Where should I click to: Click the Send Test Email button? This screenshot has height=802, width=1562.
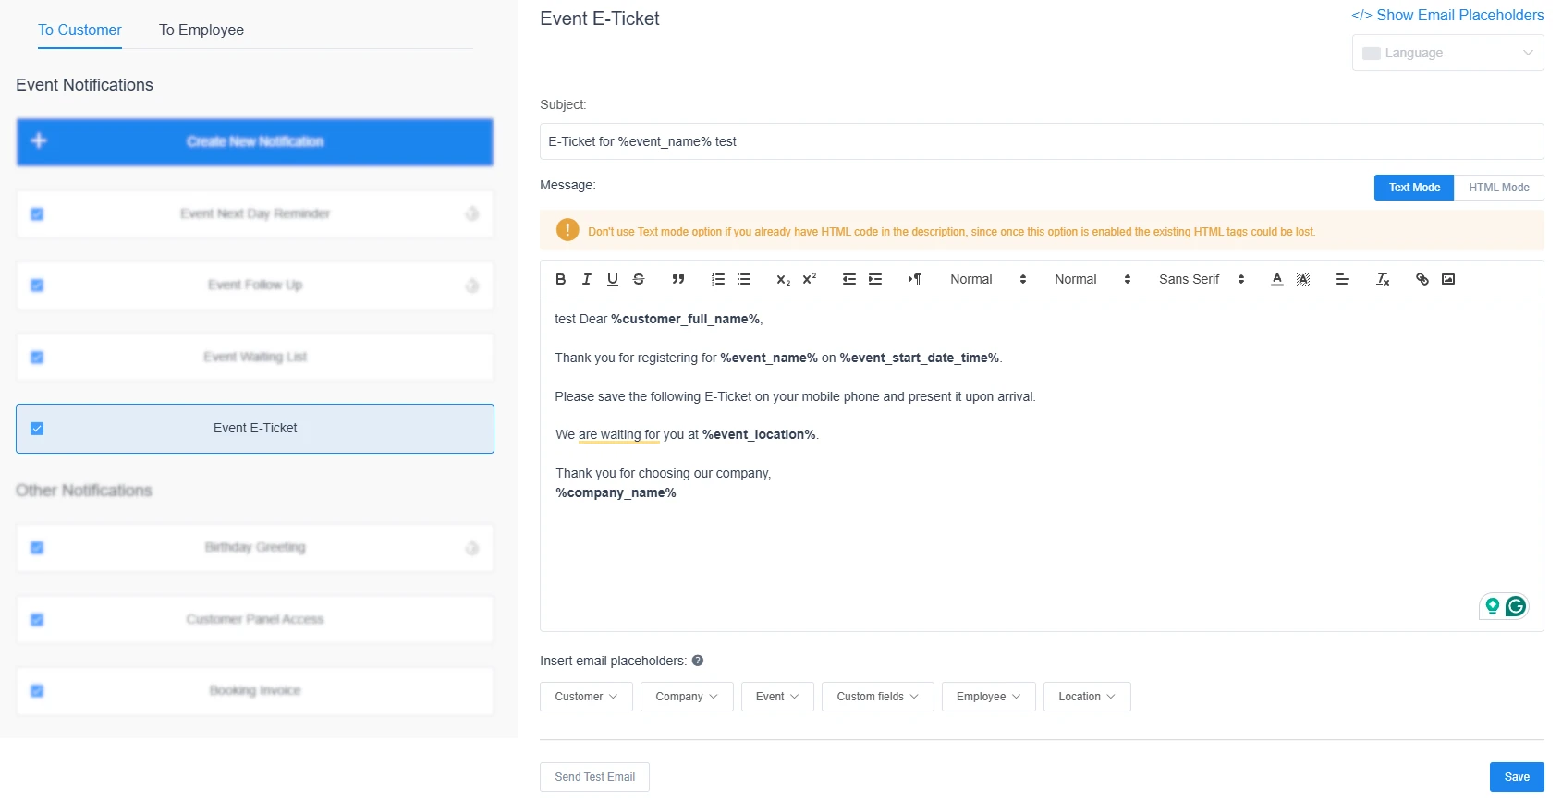(x=594, y=777)
